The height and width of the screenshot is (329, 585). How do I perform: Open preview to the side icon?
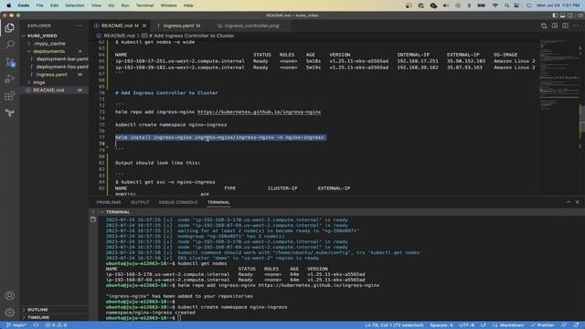point(555,26)
